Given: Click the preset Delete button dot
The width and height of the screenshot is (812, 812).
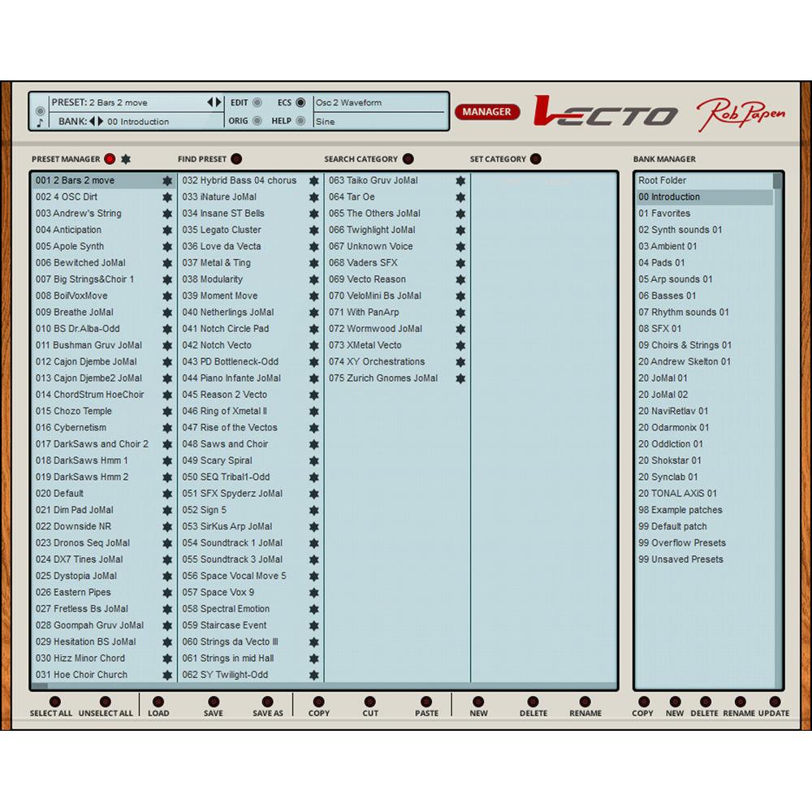Looking at the screenshot, I should coord(533,702).
